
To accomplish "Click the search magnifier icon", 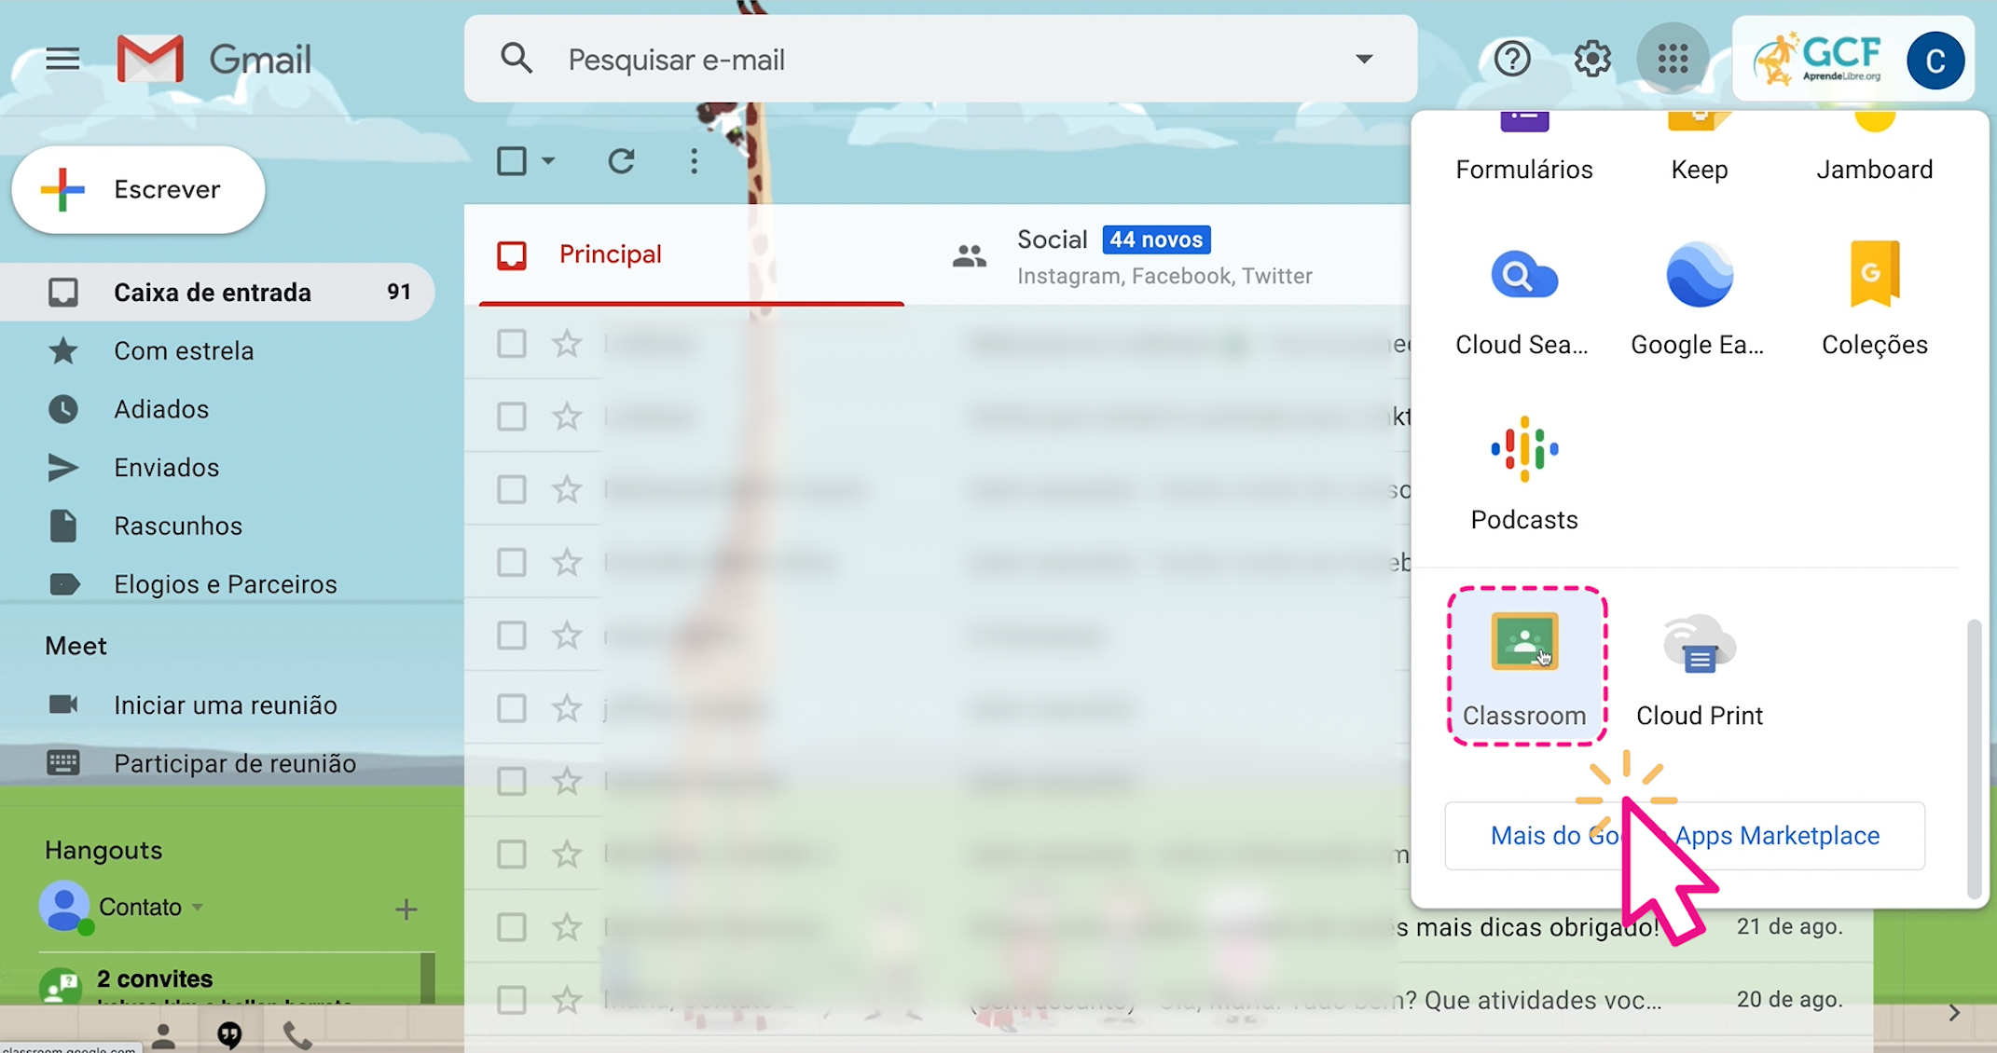I will point(516,59).
